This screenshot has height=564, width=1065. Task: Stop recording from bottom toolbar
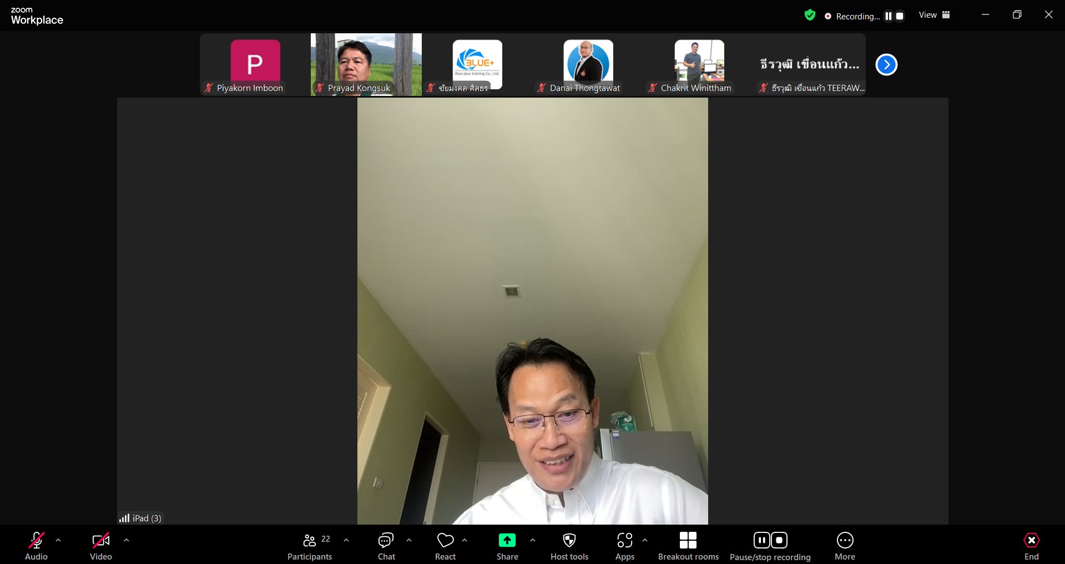[x=779, y=540]
